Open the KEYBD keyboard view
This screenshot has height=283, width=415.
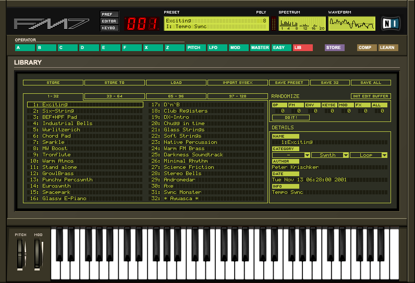109,28
